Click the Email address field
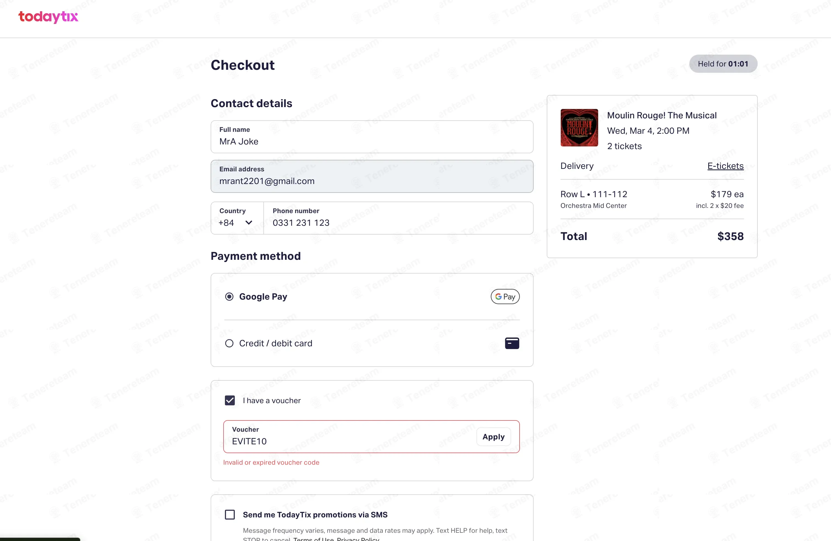 click(372, 176)
